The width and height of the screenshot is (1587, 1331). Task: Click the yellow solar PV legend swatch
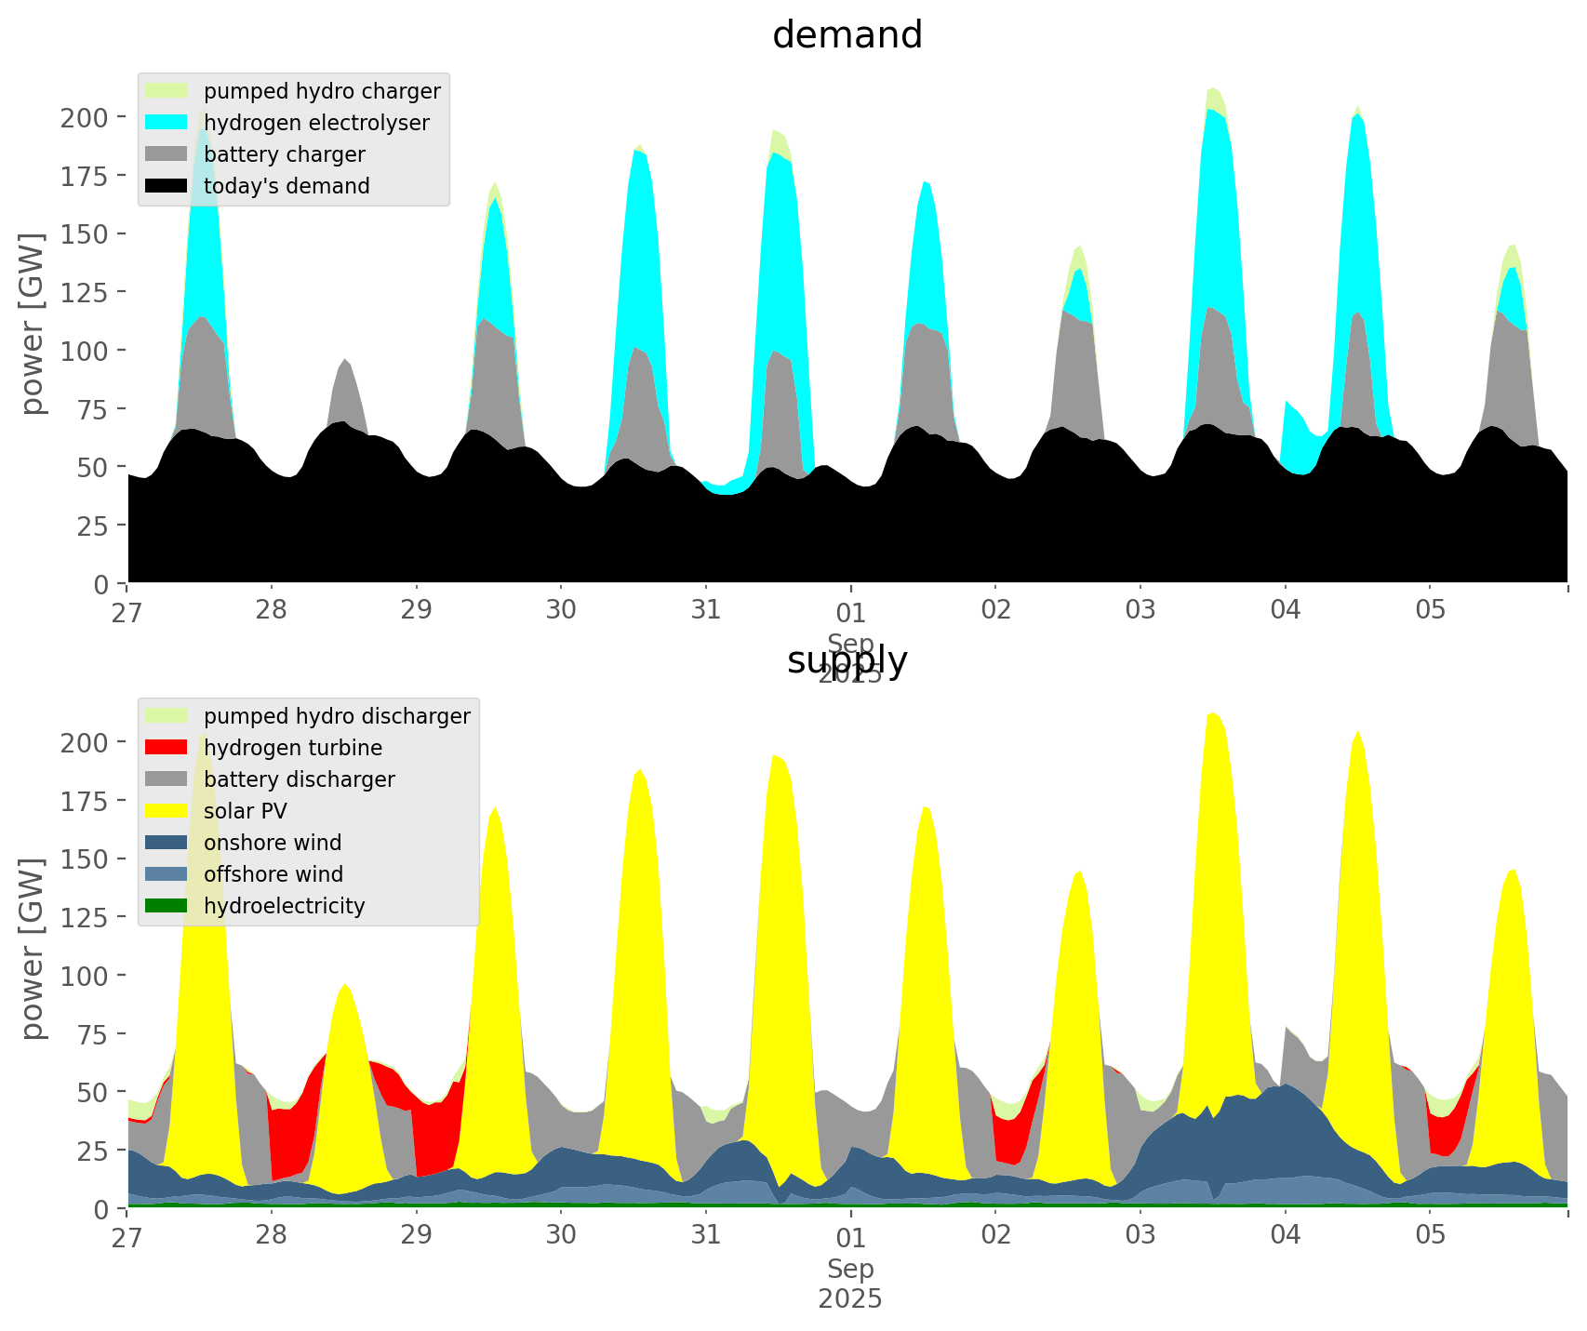click(x=167, y=811)
